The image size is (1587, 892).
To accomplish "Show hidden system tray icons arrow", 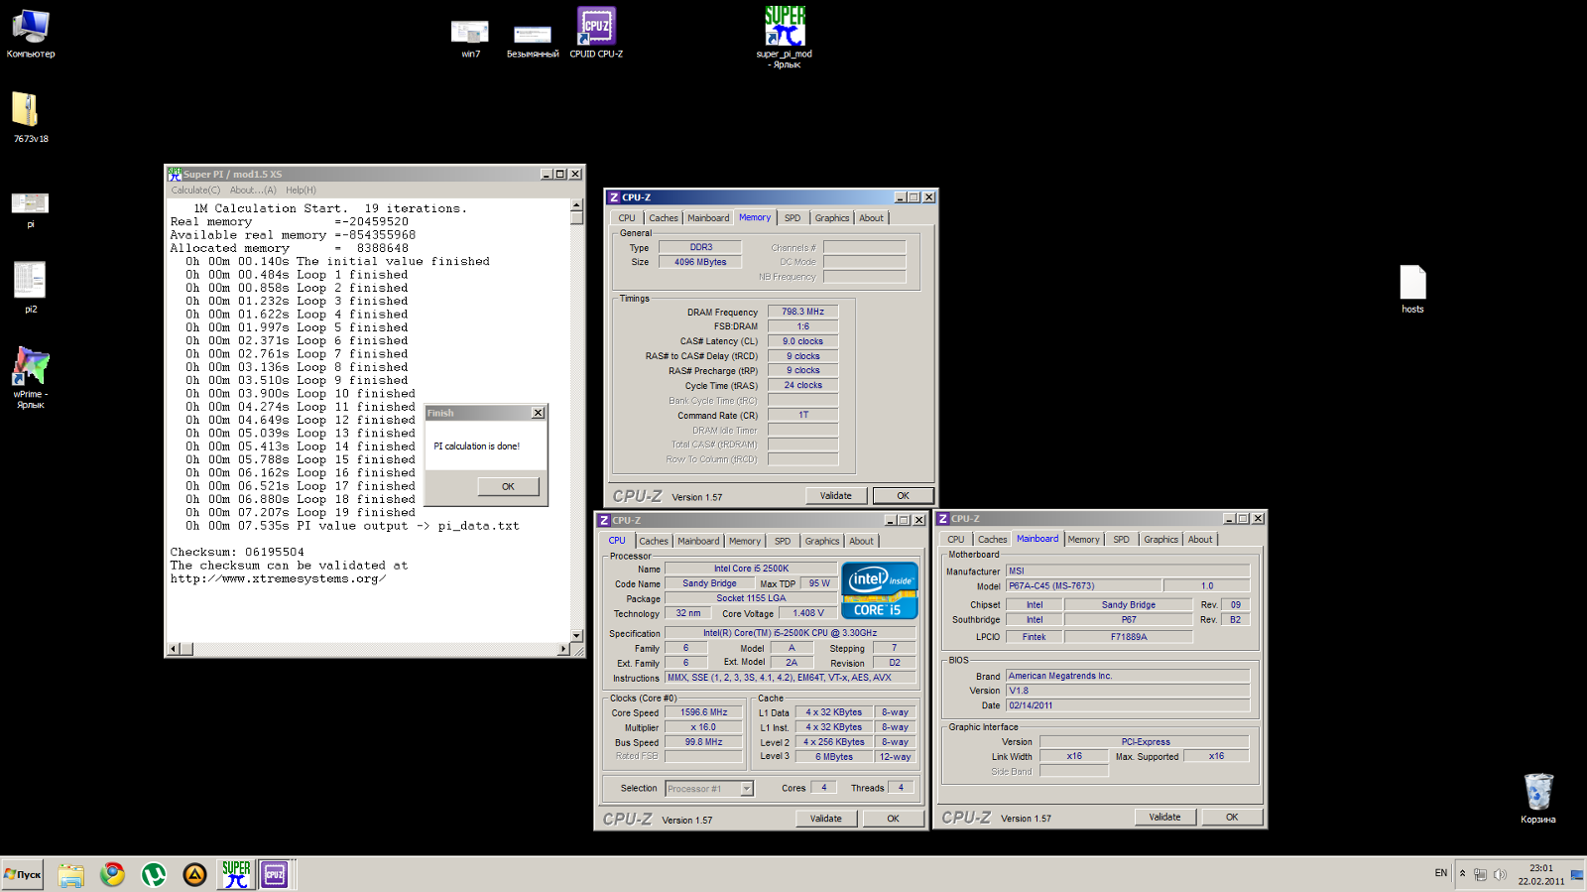I will (x=1462, y=873).
